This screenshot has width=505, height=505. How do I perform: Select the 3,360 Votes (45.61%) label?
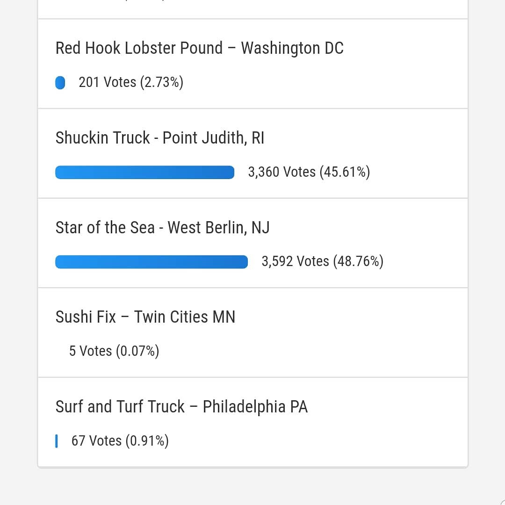click(x=309, y=172)
